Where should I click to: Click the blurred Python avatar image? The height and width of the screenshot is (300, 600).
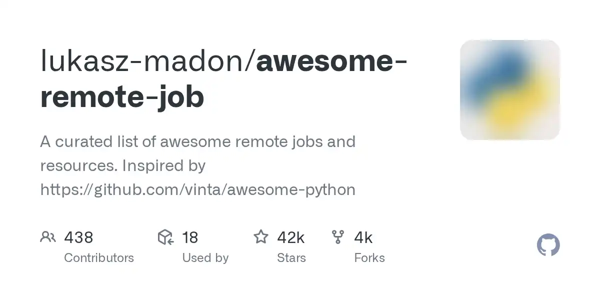[x=509, y=89]
